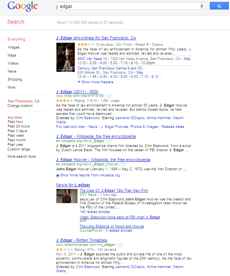Filter results by 'Past 24 hours'
Screen dimensions: 230x276
[x=19, y=126]
